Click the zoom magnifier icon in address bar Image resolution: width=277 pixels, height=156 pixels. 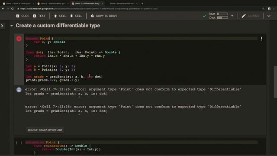tap(263, 9)
